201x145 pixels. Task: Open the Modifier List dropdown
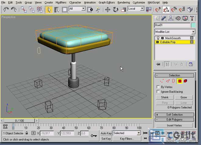pos(193,32)
